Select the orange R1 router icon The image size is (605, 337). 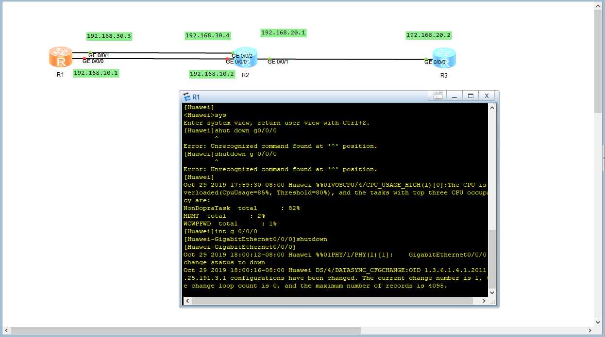(61, 57)
